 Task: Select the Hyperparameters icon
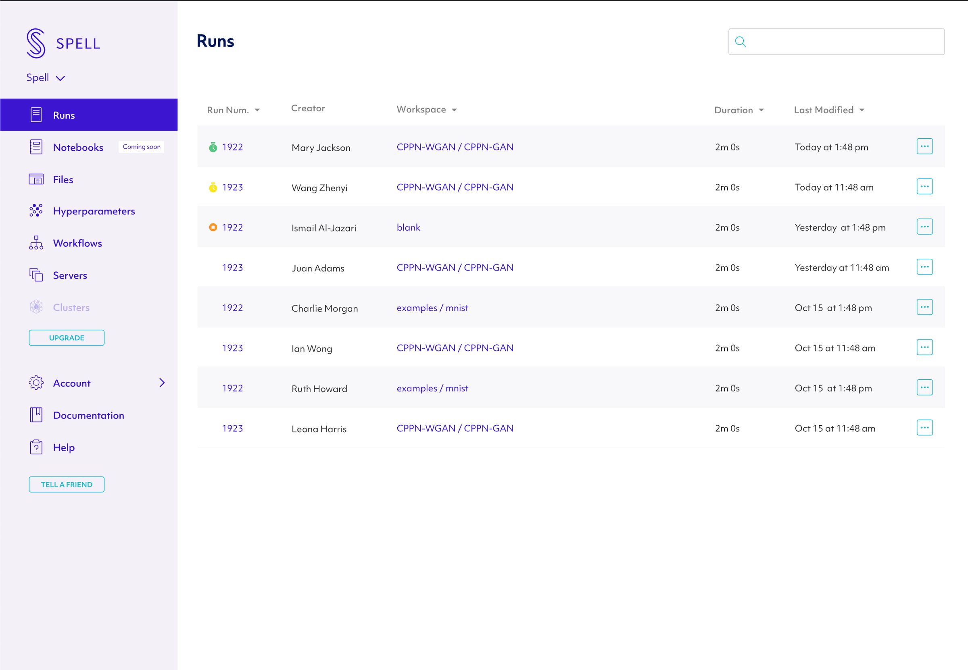click(36, 211)
